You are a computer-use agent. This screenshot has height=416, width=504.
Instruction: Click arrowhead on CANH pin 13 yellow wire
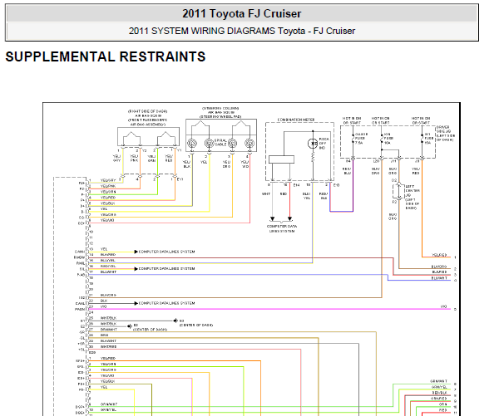pos(136,252)
